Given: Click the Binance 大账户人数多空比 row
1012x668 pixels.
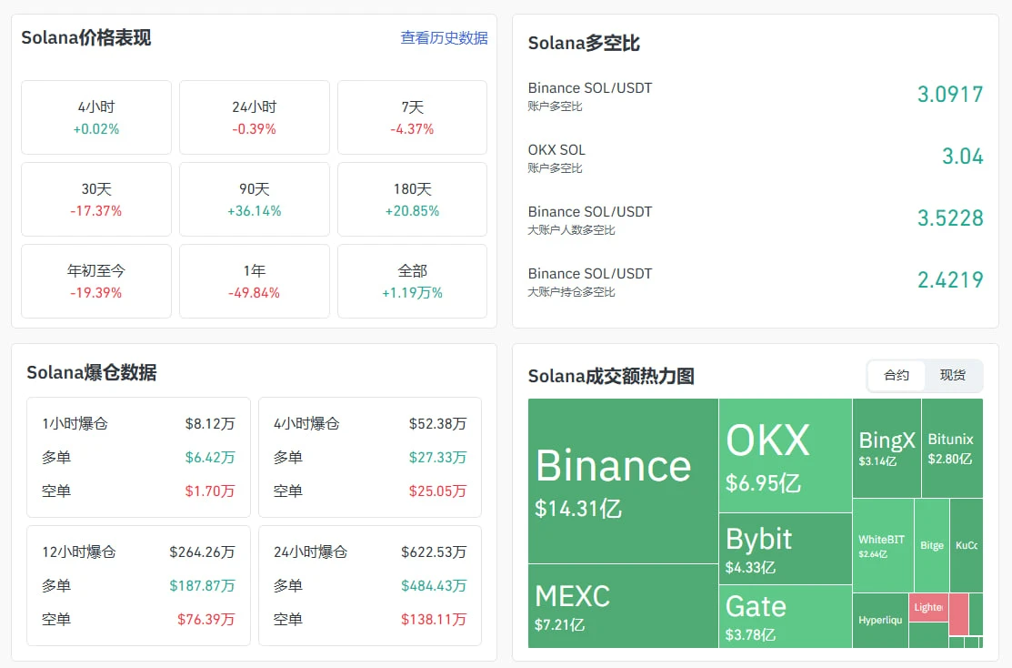Looking at the screenshot, I should (755, 219).
